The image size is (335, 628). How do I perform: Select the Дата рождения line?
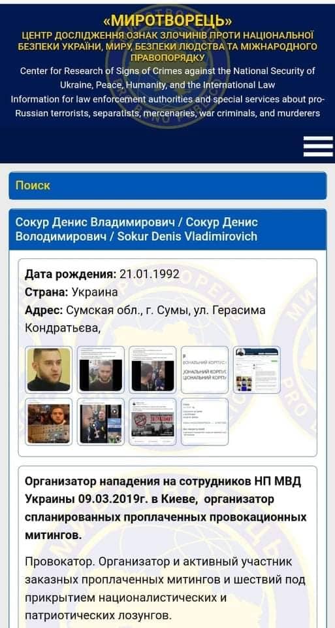[103, 274]
